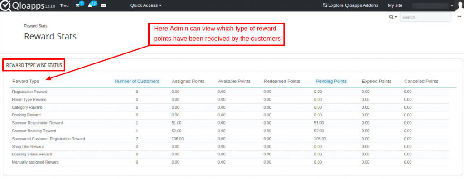This screenshot has width=464, height=179.
Task: Open the search scope dropdown
Action: 393,17
